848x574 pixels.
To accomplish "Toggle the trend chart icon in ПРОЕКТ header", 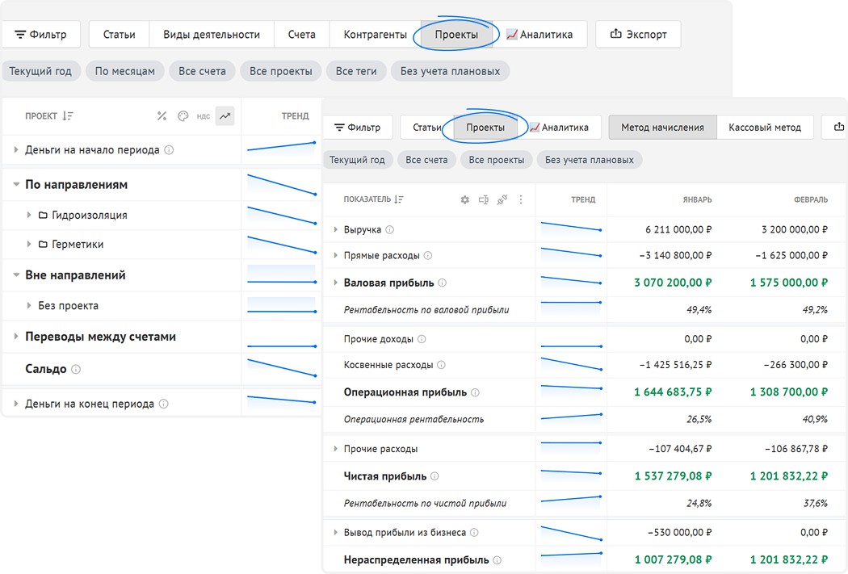I will coord(225,115).
